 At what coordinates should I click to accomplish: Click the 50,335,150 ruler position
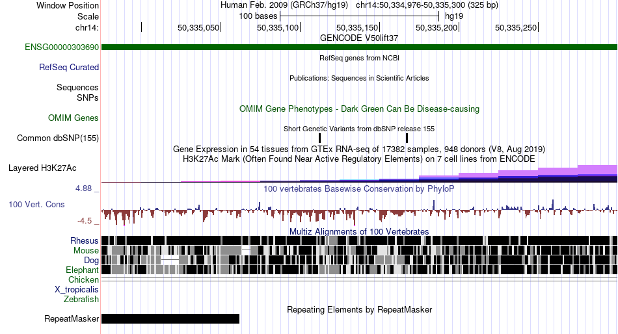(357, 27)
